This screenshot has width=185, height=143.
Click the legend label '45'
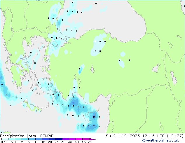coord(83,142)
